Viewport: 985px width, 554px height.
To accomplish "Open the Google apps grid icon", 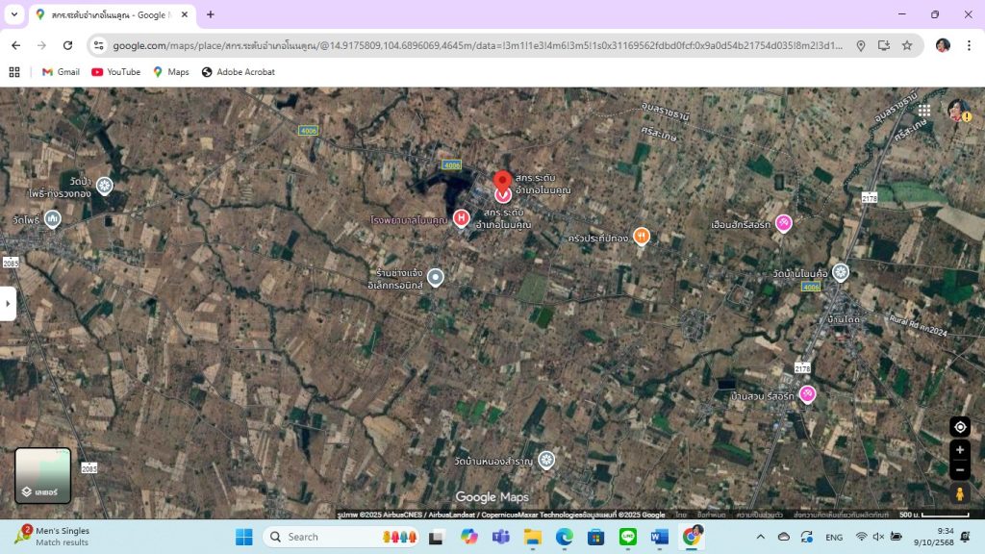I will click(924, 111).
